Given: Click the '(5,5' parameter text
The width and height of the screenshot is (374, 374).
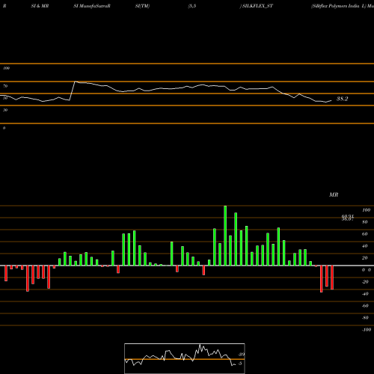Looking at the screenshot, I should (x=192, y=6).
